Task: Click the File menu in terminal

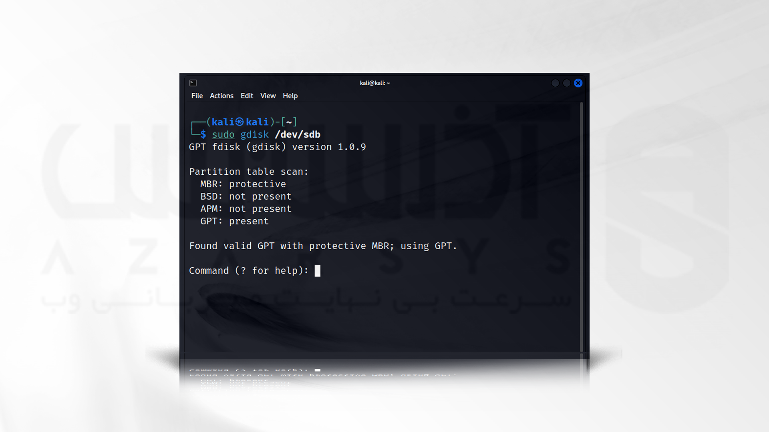Action: [197, 96]
